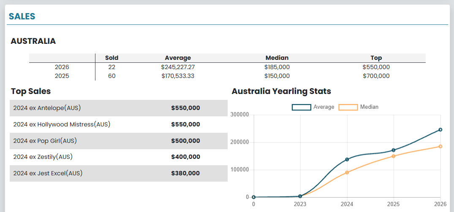Hide the Median line via legend label

(369, 107)
